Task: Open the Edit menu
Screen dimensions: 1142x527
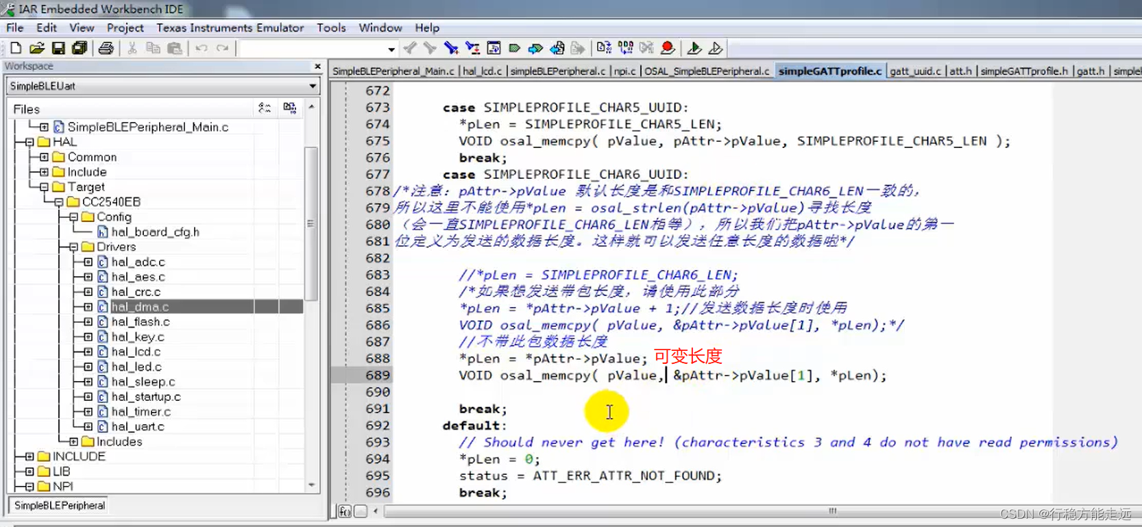Action: click(x=47, y=27)
